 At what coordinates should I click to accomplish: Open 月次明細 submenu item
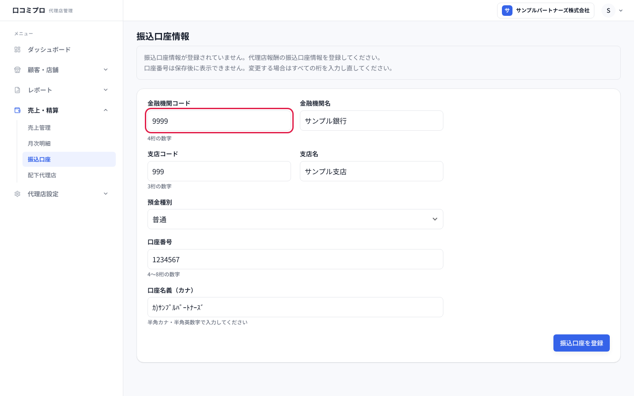coord(69,143)
